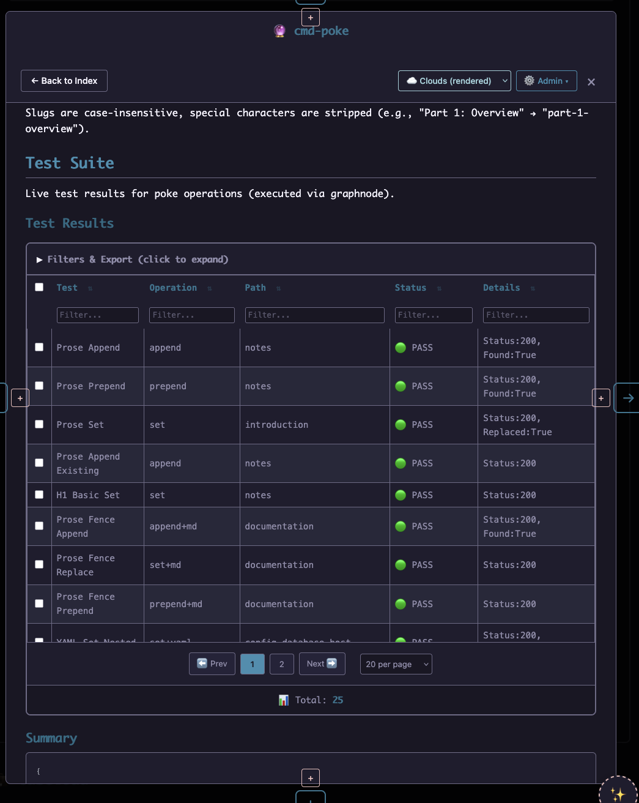The height and width of the screenshot is (803, 639).
Task: Click the Next page button
Action: point(322,663)
